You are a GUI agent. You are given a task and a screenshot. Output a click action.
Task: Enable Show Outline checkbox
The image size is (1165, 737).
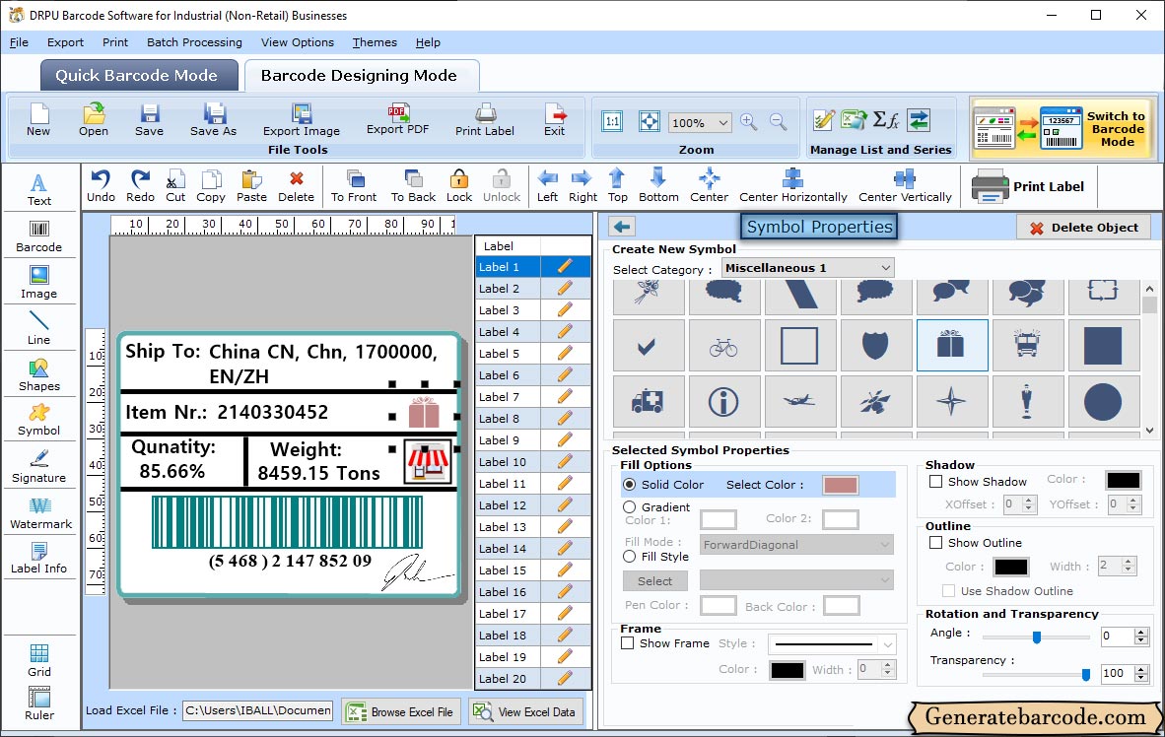tap(936, 542)
